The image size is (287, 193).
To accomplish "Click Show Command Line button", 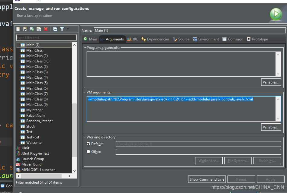I will (207, 179).
